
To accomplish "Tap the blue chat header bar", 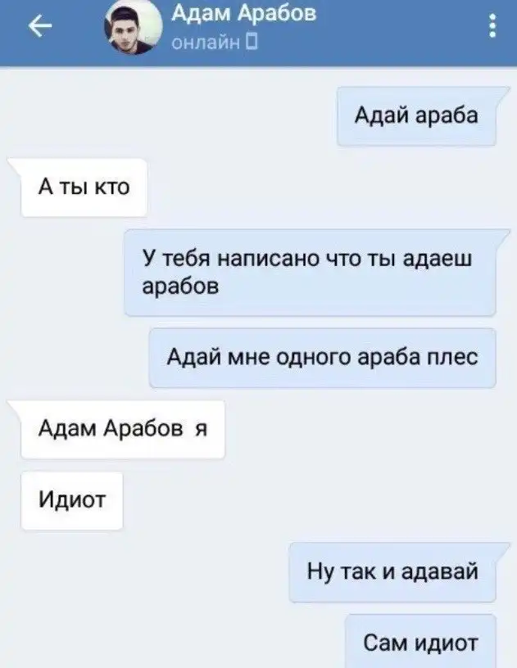I will [258, 34].
